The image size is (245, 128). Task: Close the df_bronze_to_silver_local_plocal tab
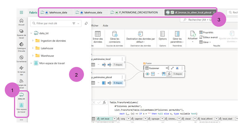214,13
